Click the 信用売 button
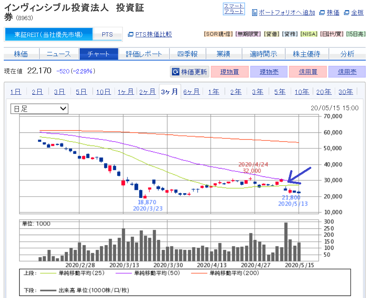 pos(347,72)
